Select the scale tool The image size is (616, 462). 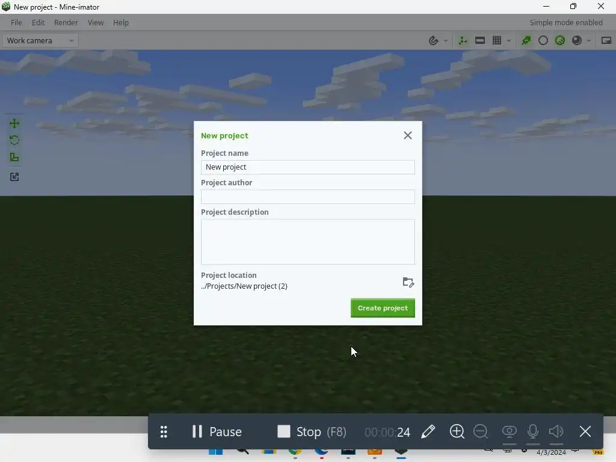point(14,157)
